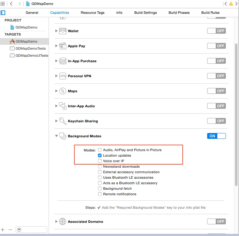The width and height of the screenshot is (239, 236).
Task: Expand the Maps disclosure triangle
Action: tap(56, 91)
